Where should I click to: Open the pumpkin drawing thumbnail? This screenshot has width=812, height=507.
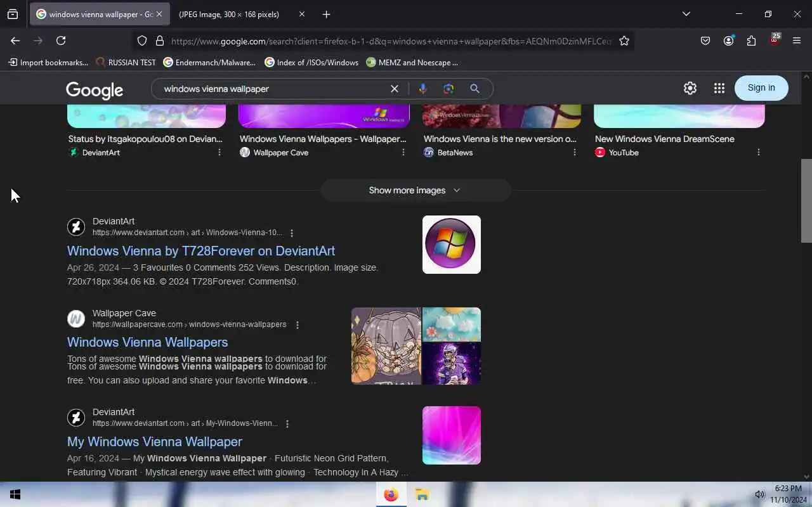point(386,346)
